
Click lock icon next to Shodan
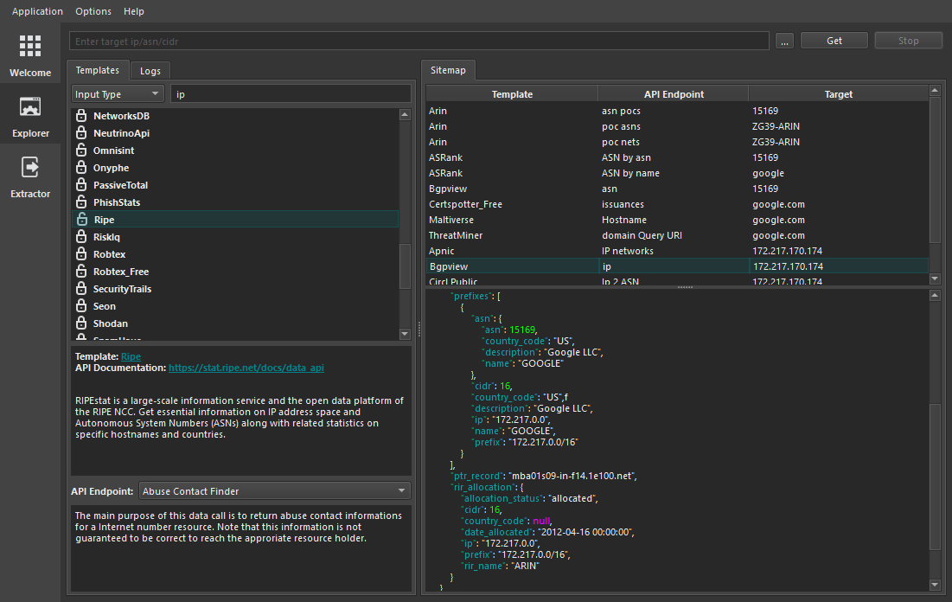click(x=81, y=323)
